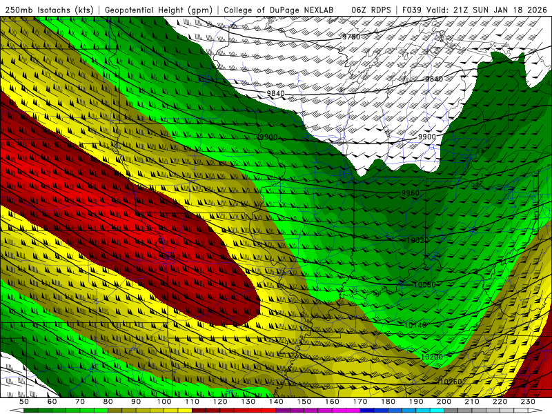Screen dimensions: 552x414
Task: Click the color bar scale value 200
Action: click(444, 402)
